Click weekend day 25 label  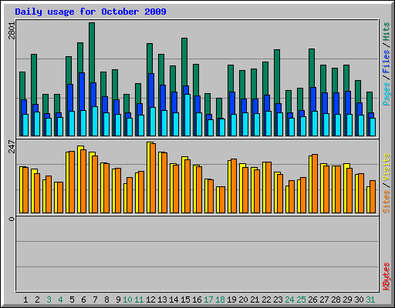(301, 300)
